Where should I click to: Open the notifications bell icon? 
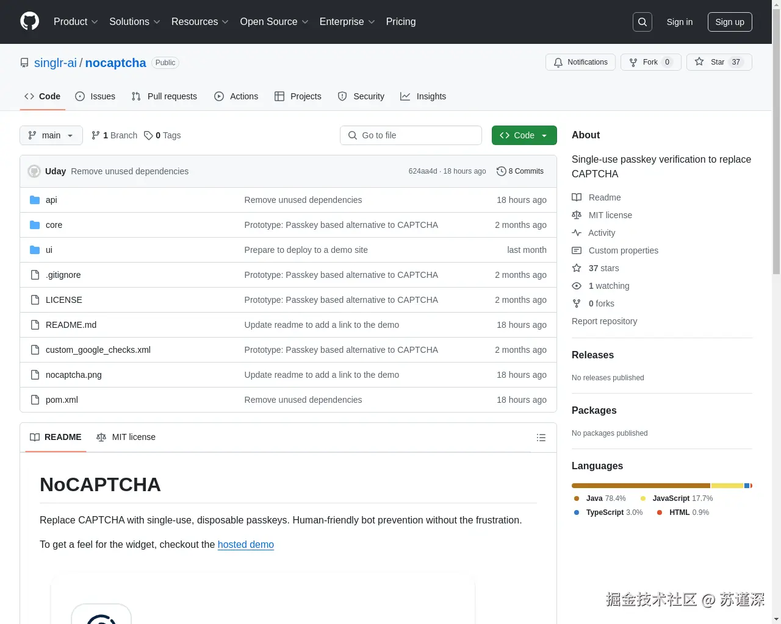click(x=558, y=62)
